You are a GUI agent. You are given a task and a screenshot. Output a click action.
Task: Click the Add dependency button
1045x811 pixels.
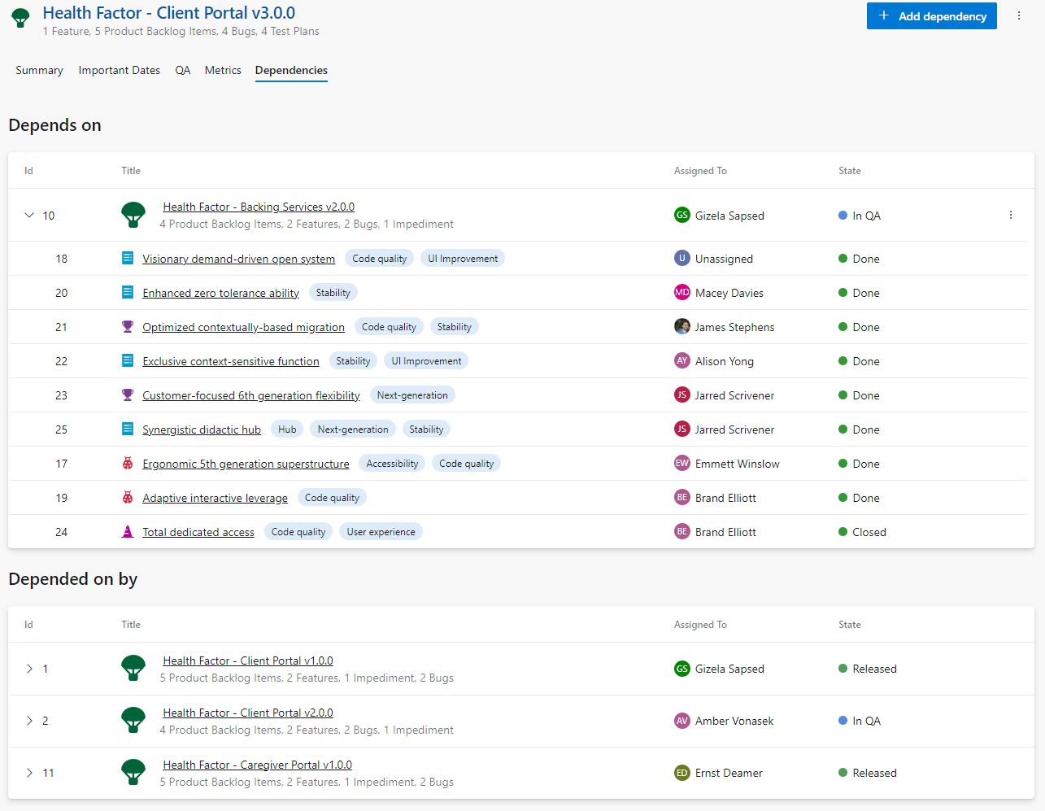coord(931,15)
